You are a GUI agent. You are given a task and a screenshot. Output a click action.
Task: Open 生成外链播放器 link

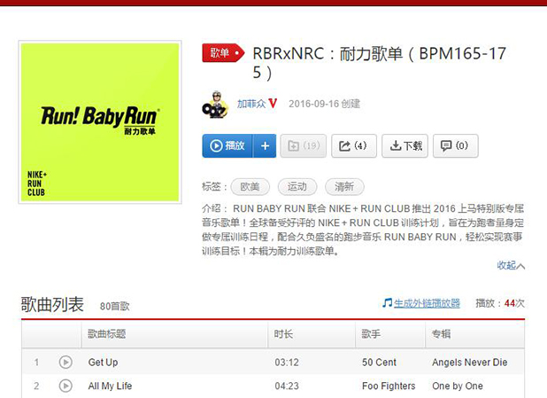click(x=427, y=303)
